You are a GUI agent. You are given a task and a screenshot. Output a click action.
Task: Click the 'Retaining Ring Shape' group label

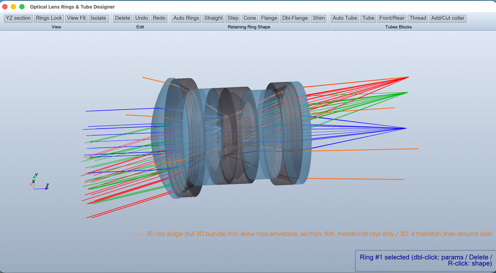coord(249,27)
